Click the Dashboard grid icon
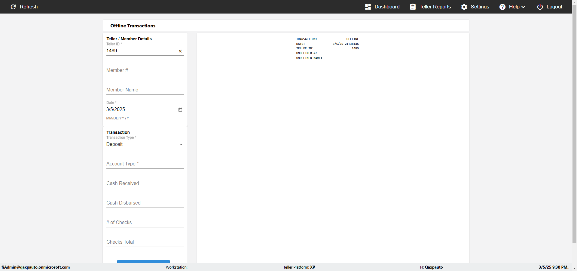Screen dimensions: 577x271 [x=368, y=7]
